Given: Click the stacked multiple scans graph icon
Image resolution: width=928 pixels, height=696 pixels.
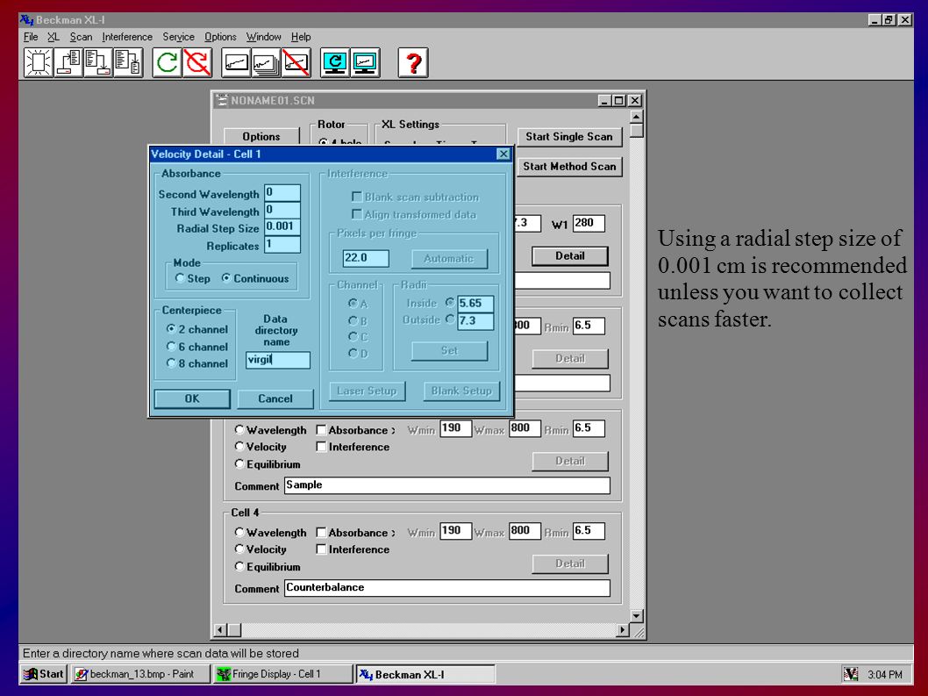Looking at the screenshot, I should pyautogui.click(x=267, y=62).
